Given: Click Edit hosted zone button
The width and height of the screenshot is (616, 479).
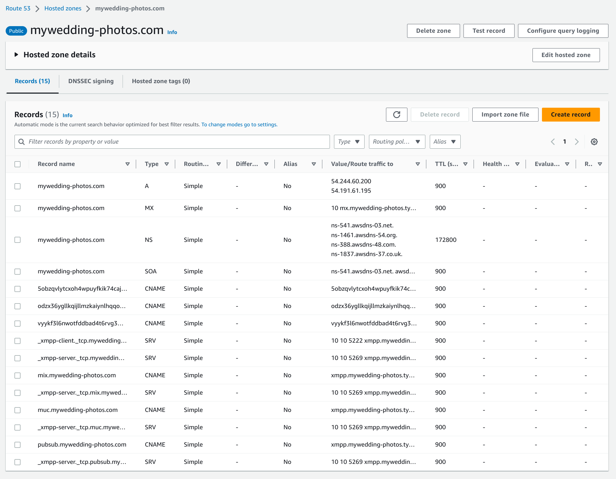Looking at the screenshot, I should coord(566,55).
